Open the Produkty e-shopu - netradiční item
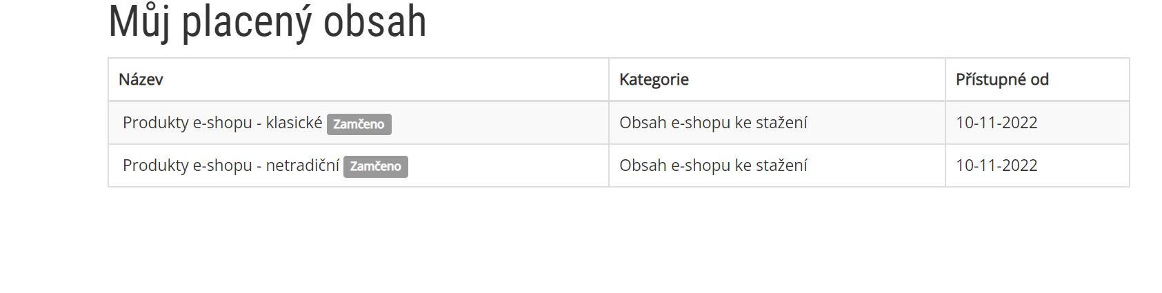Viewport: 1162px width, 293px height. tap(230, 165)
